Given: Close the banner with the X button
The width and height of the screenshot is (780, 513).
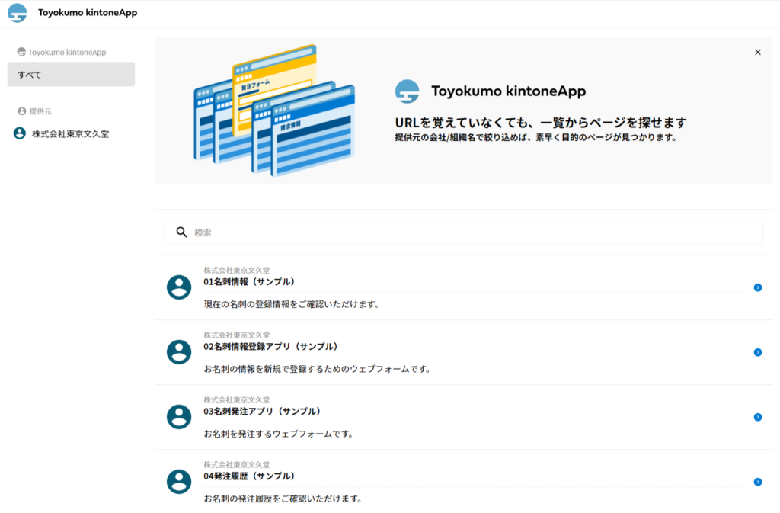Looking at the screenshot, I should click(758, 53).
